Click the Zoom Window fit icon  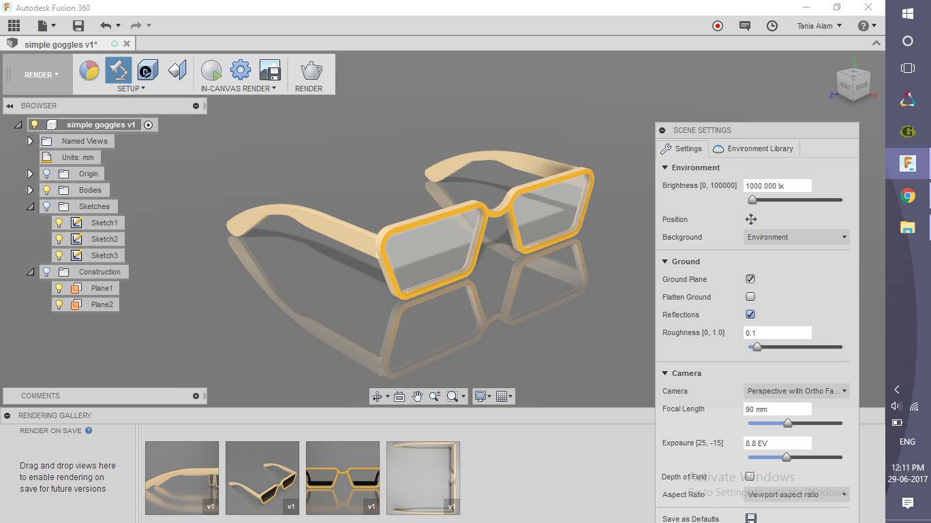[x=453, y=396]
